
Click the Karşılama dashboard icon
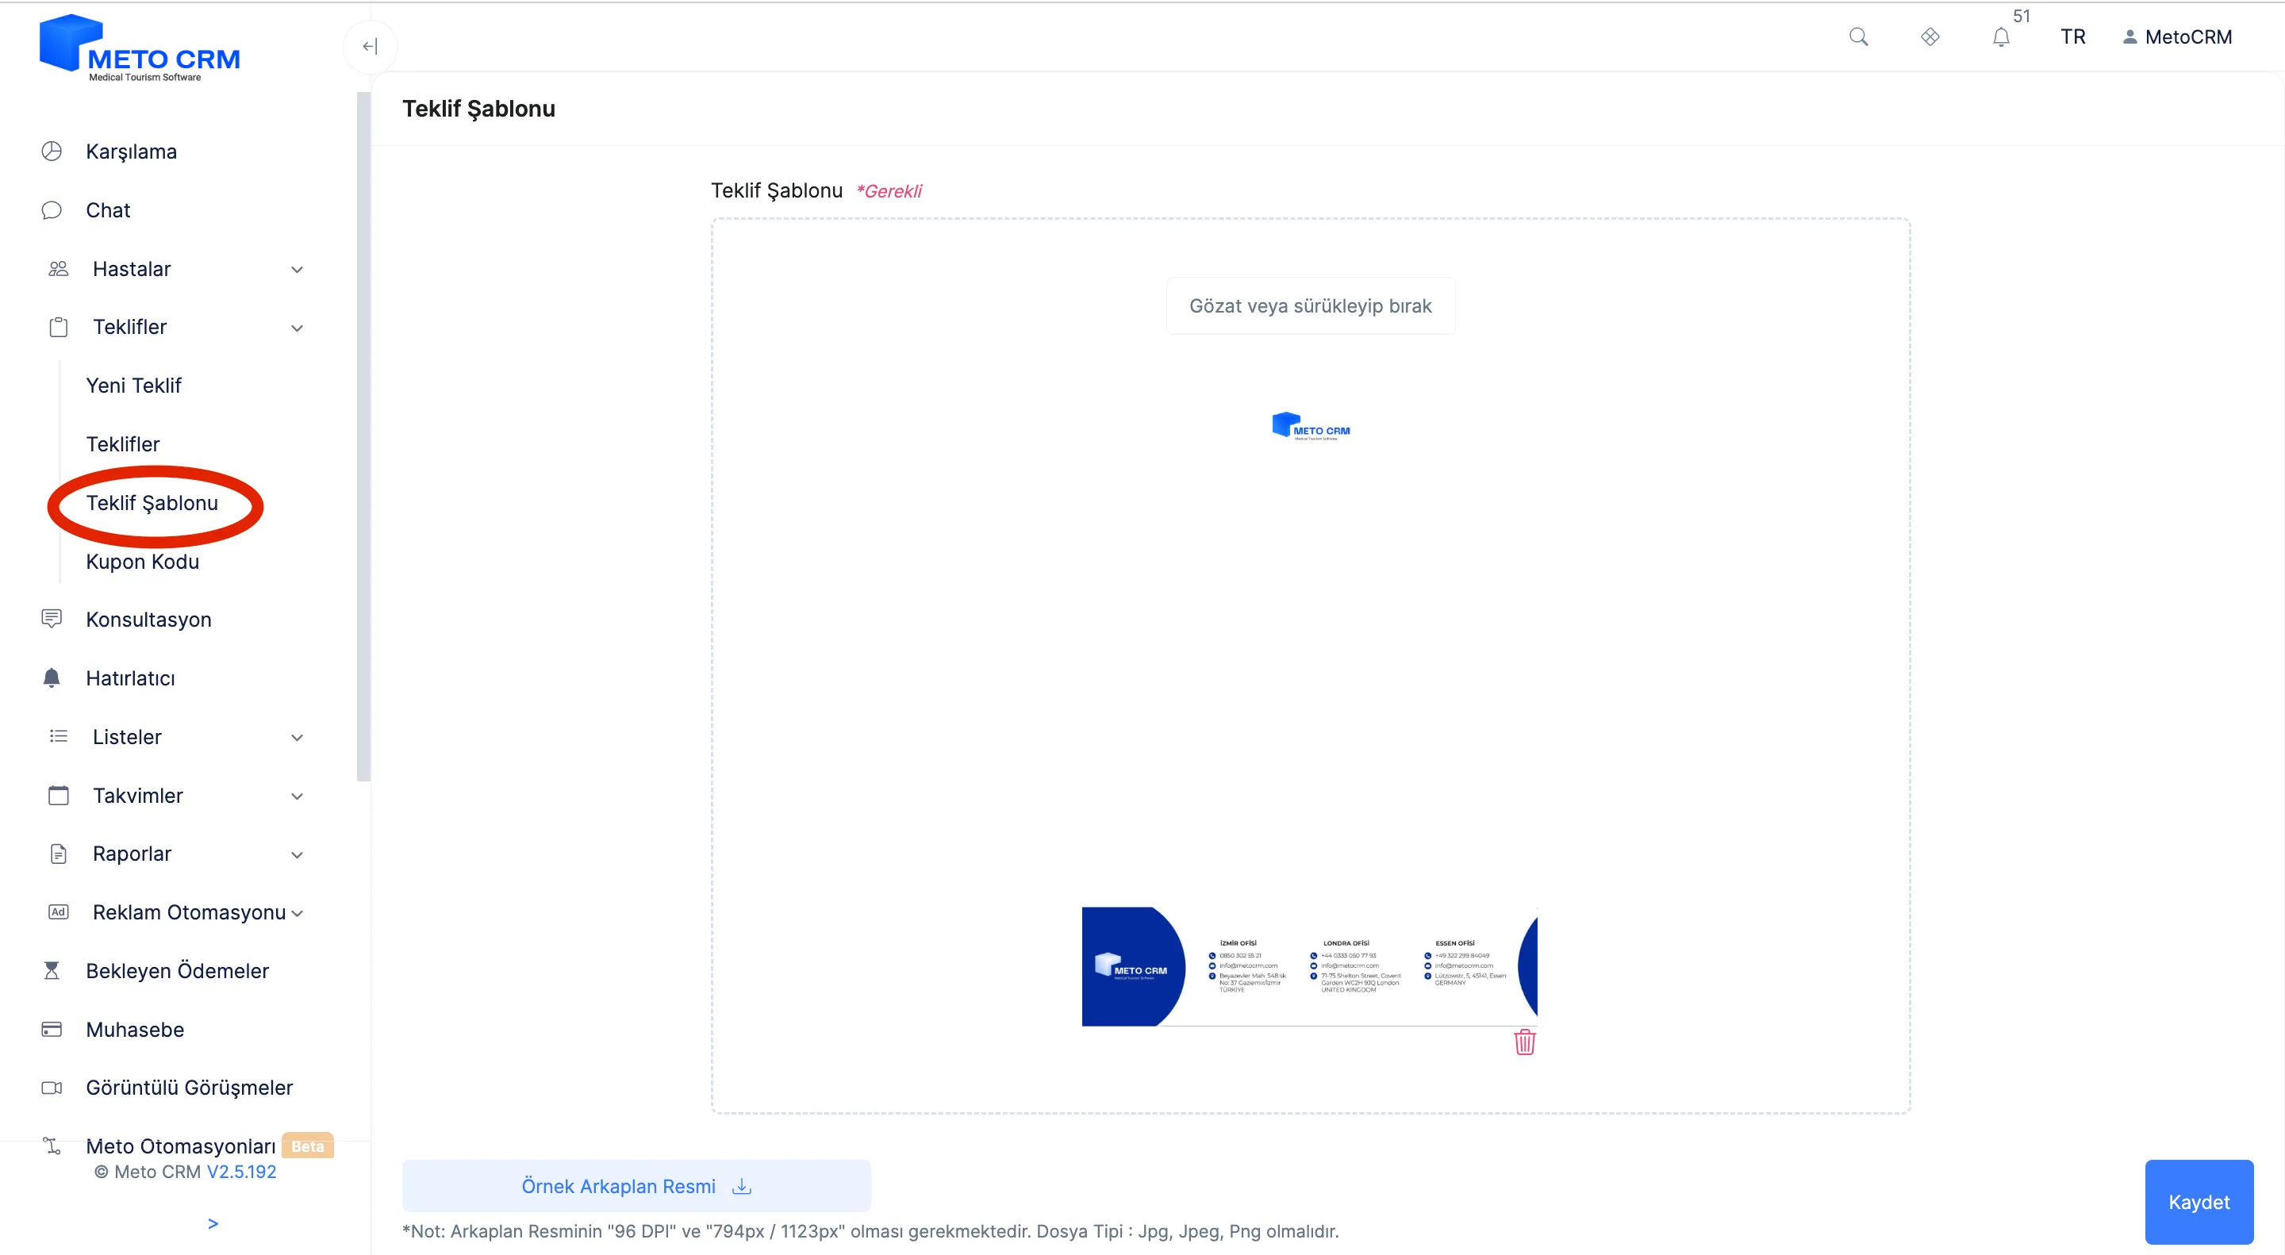pyautogui.click(x=52, y=151)
